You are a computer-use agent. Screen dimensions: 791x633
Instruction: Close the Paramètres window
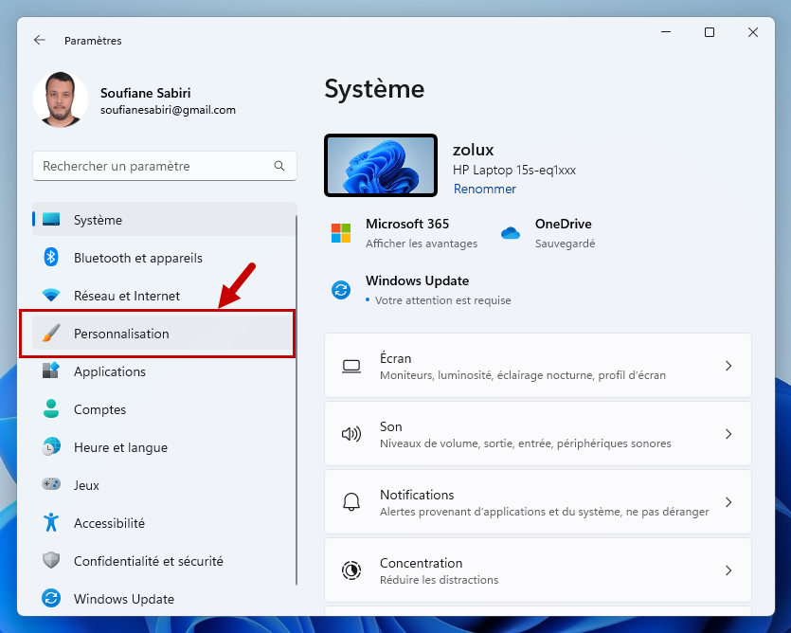(x=753, y=32)
